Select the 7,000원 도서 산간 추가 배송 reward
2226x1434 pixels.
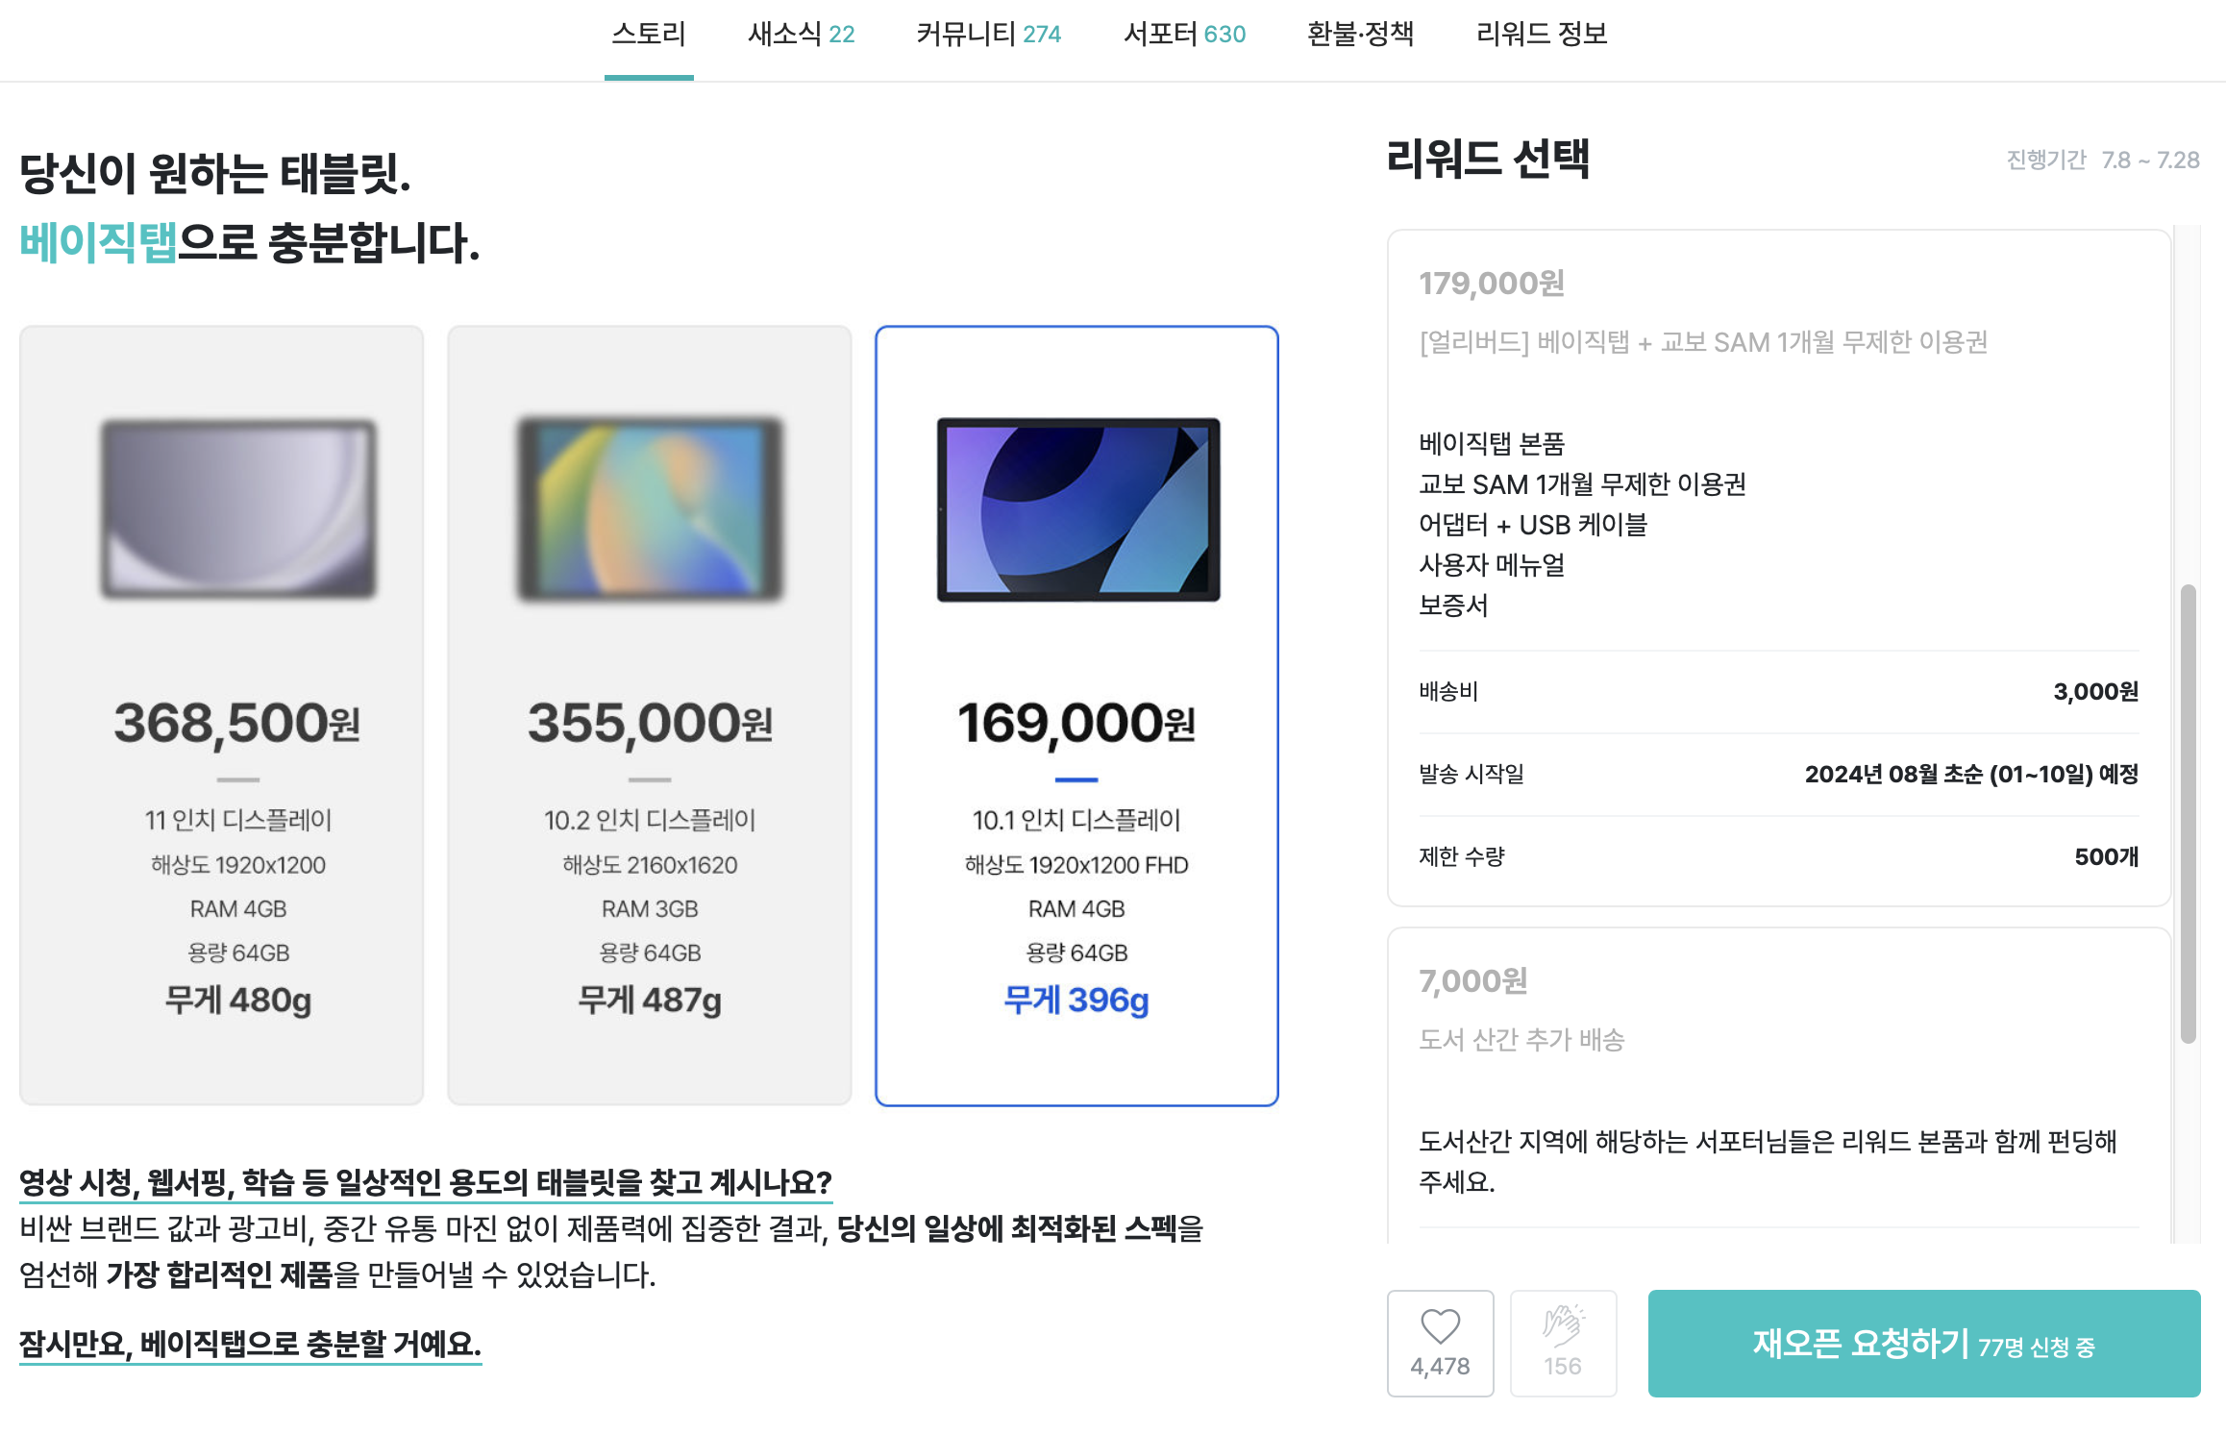[1779, 1086]
